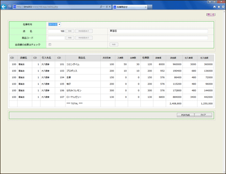Click the 商品コード input field
Image resolution: width=226 pixels, height=174 pixels.
coord(56,38)
